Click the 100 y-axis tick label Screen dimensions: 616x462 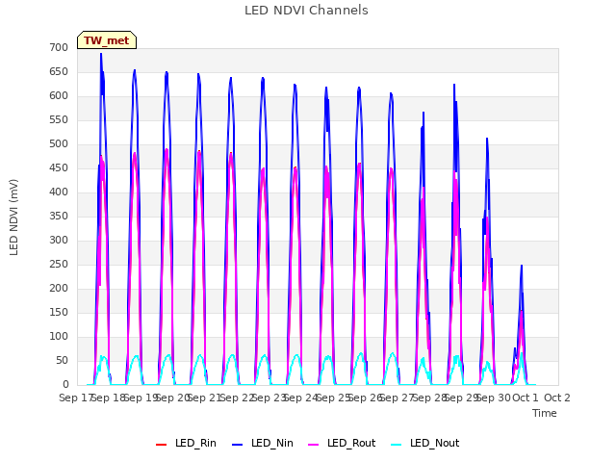click(59, 337)
